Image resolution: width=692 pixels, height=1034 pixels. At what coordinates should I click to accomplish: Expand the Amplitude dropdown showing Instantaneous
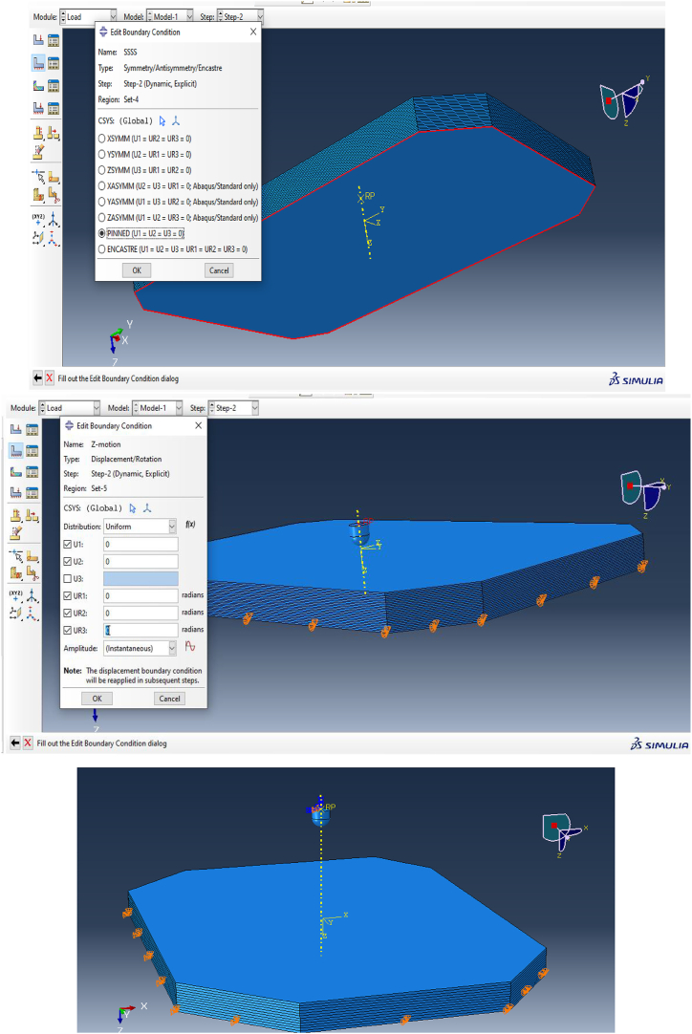(x=141, y=647)
